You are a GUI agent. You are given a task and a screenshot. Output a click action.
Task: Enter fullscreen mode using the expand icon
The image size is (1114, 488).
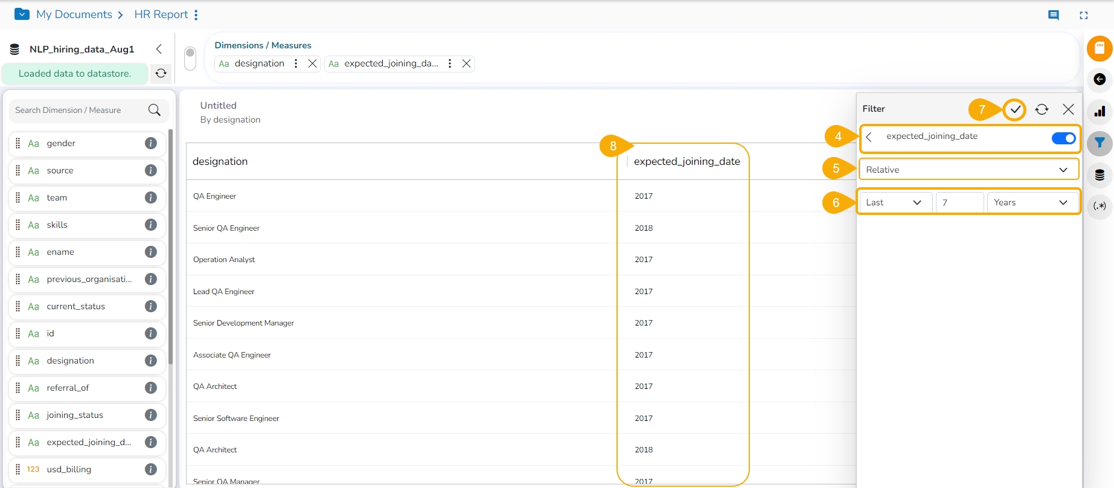click(1083, 15)
